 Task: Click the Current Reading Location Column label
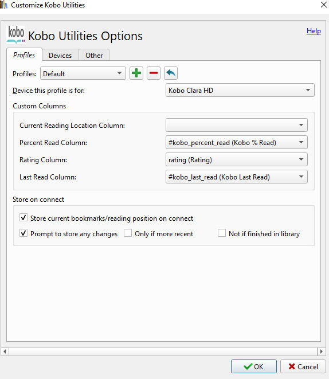(x=72, y=126)
